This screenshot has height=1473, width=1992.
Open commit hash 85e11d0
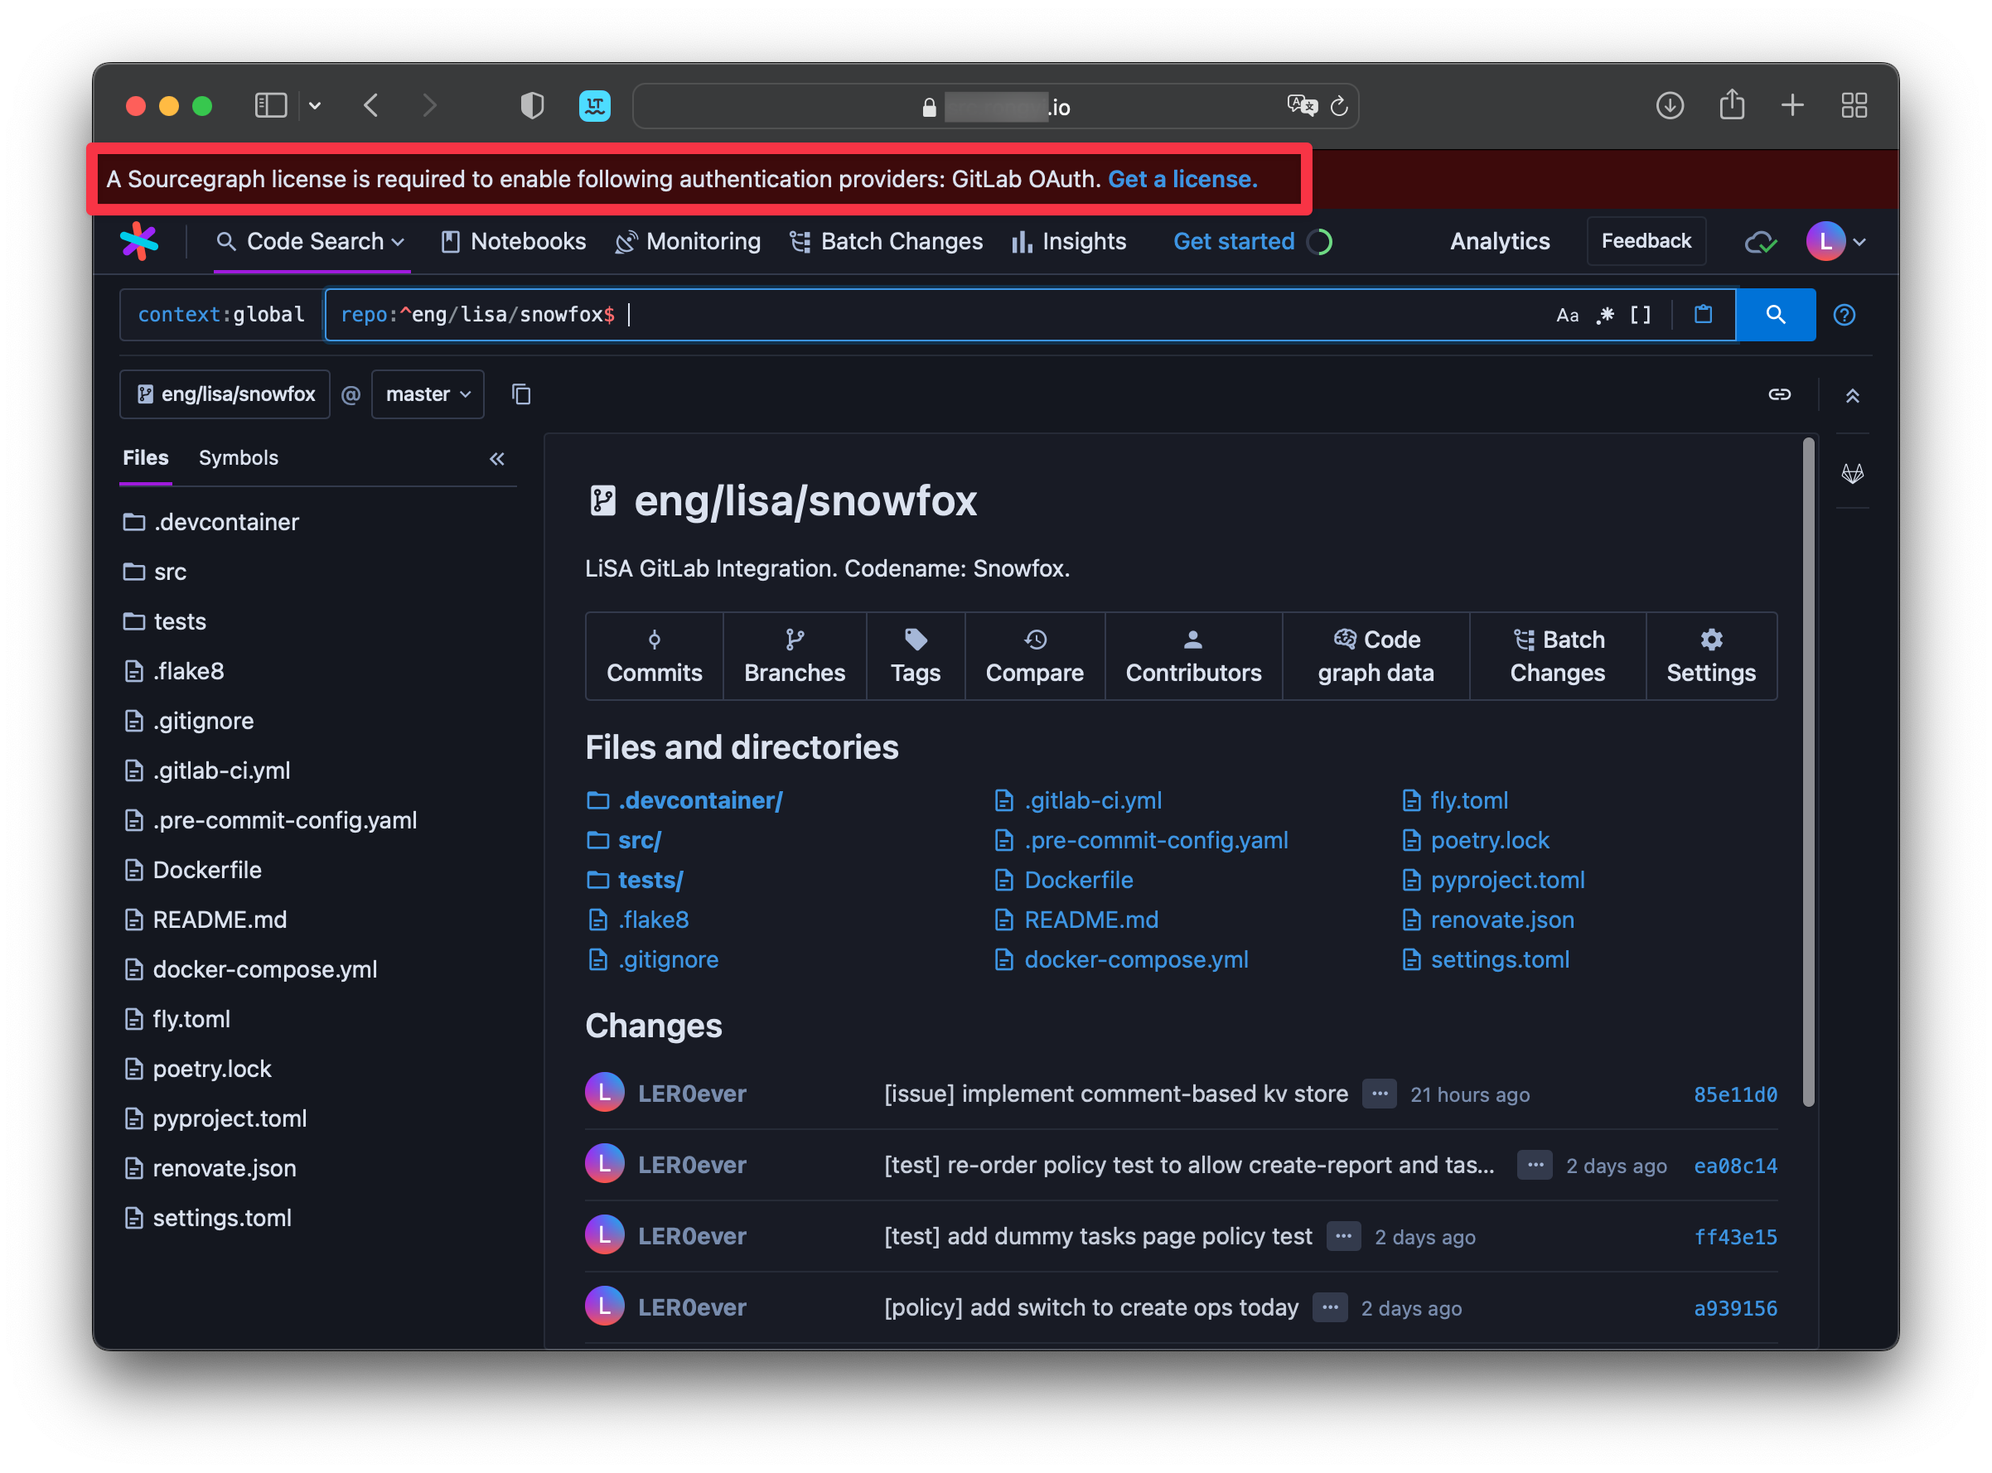point(1734,1095)
